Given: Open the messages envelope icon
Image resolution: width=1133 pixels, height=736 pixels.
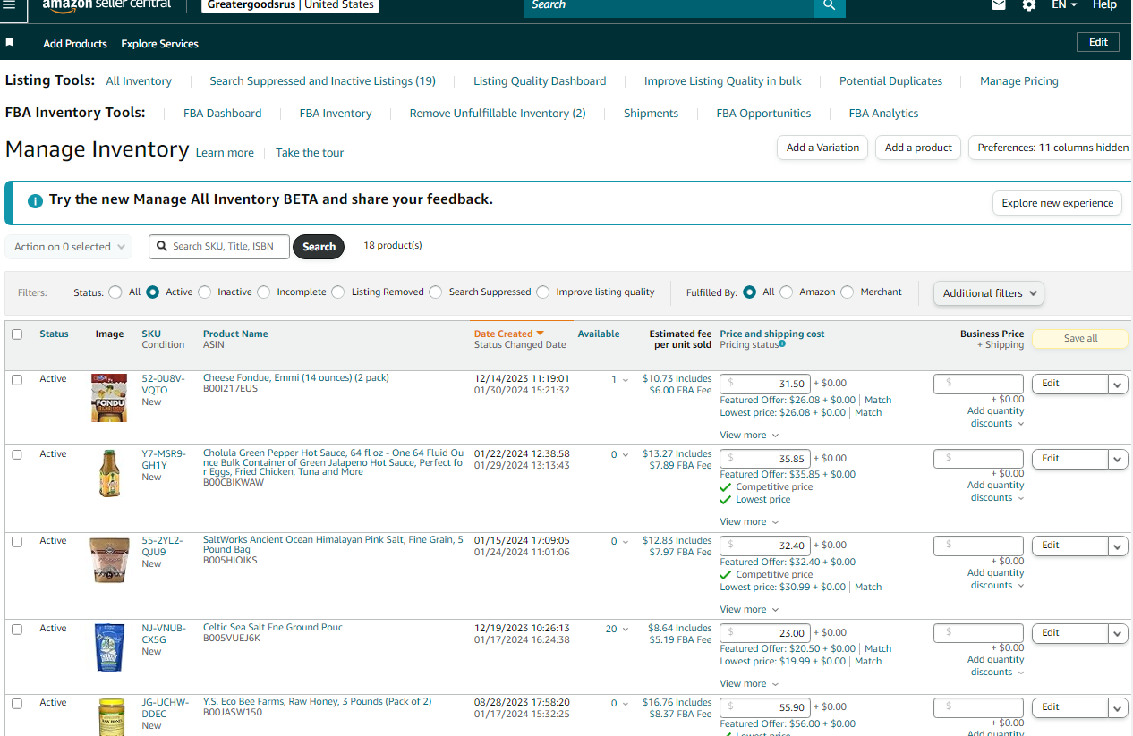Looking at the screenshot, I should [x=999, y=4].
